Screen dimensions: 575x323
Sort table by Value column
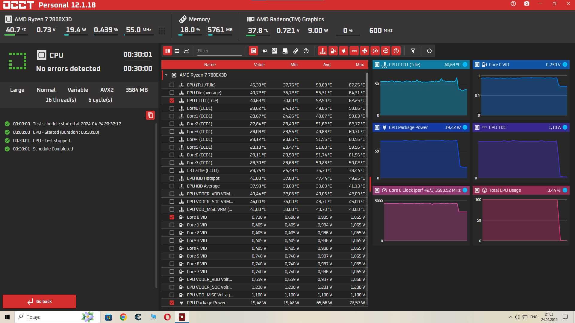coord(259,65)
